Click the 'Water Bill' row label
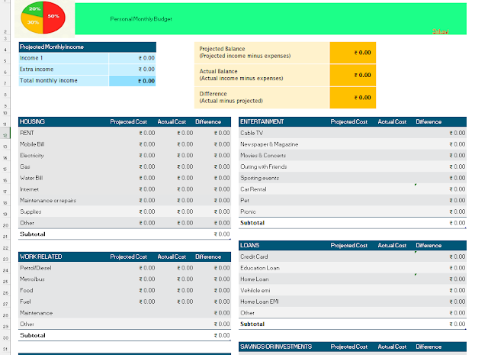This screenshot has height=355, width=488. point(31,178)
